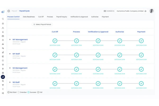The image size is (159, 106).
Task: Click SG Management Payment status checkmark
Action: (141, 69)
